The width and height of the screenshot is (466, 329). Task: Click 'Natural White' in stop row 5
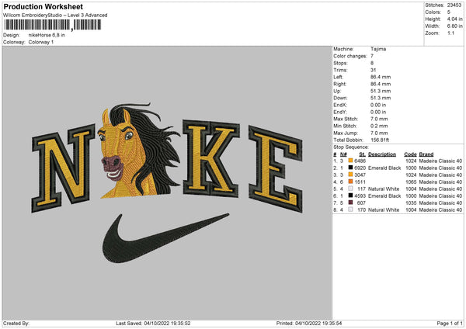[x=384, y=189]
